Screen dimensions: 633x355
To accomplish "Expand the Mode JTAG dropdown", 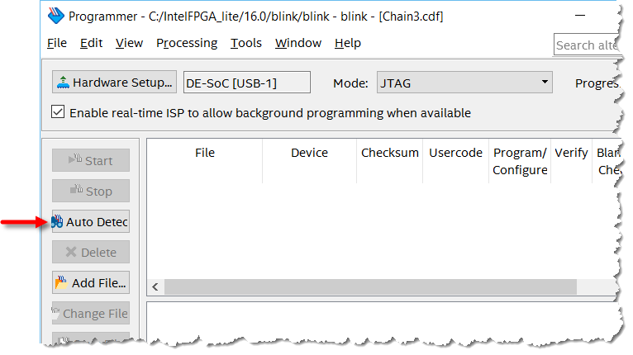I will (x=545, y=82).
